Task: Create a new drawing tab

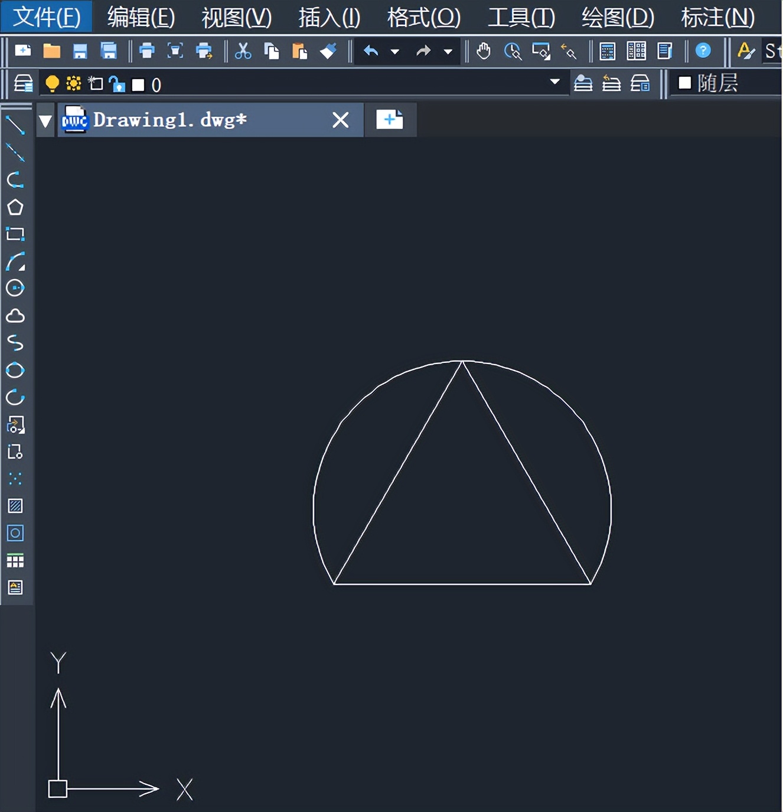Action: click(390, 119)
